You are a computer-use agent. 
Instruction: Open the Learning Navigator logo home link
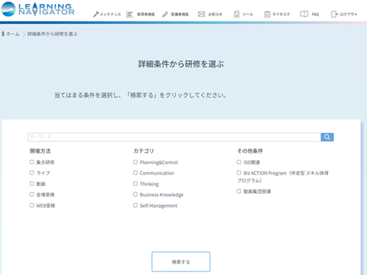click(37, 9)
